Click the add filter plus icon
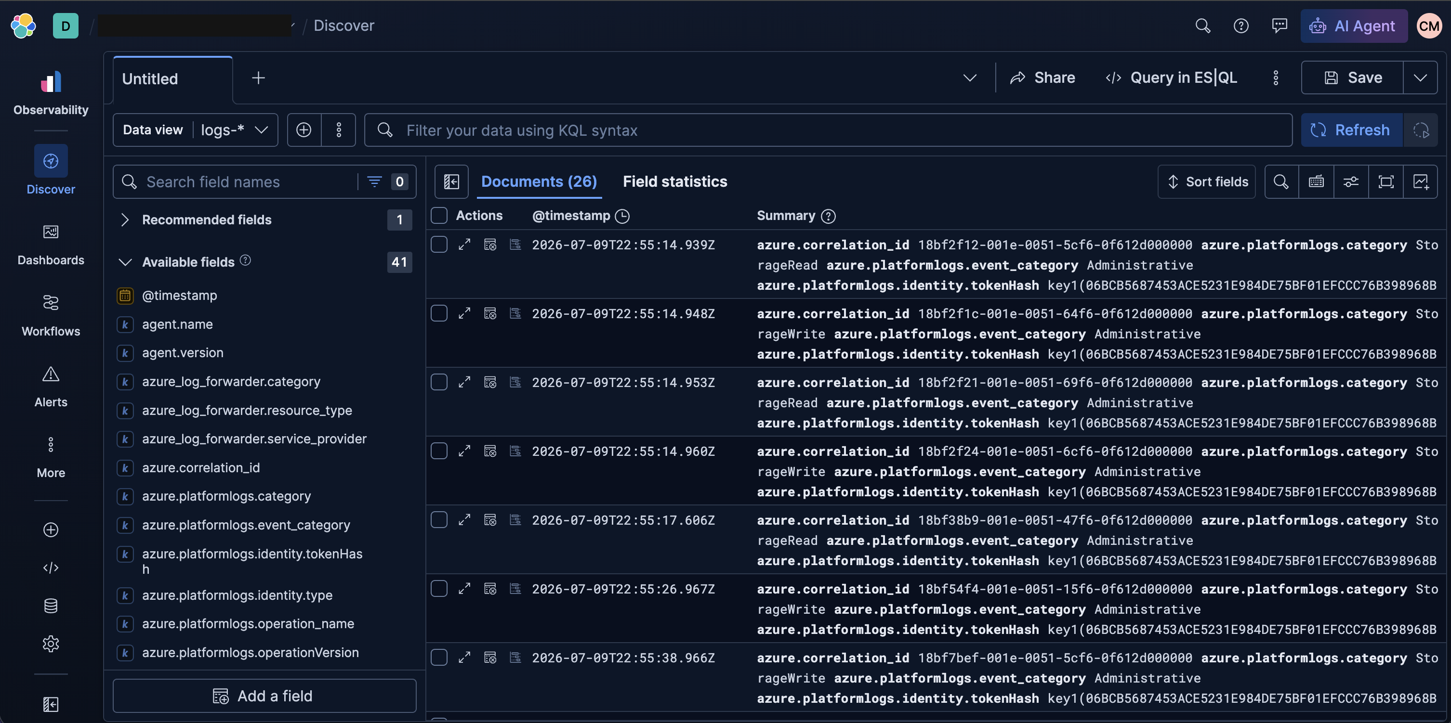The image size is (1451, 723). pos(304,130)
